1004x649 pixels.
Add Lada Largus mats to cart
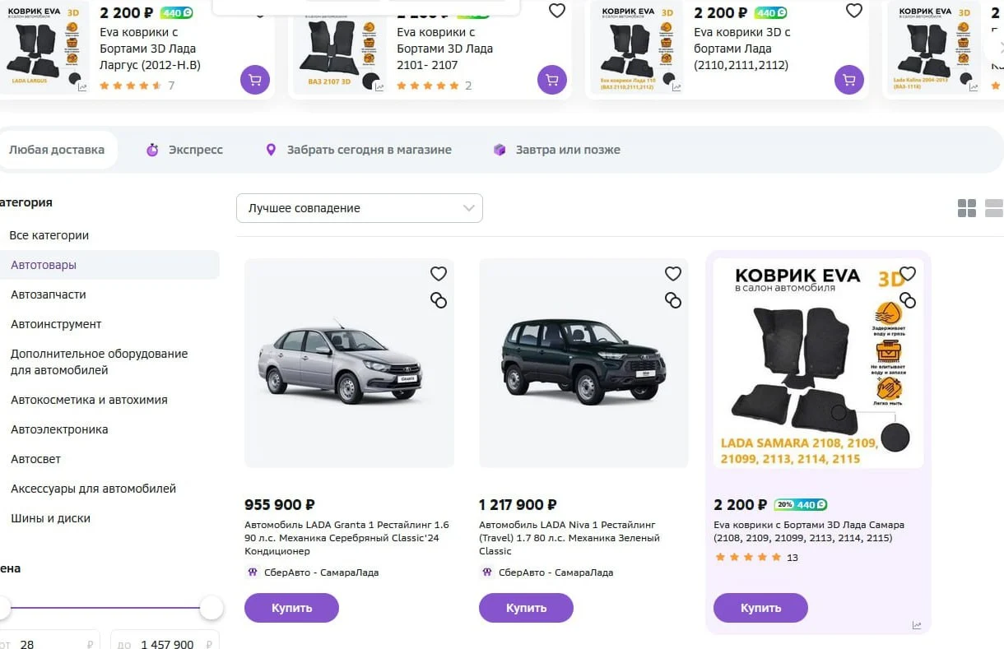coord(255,81)
